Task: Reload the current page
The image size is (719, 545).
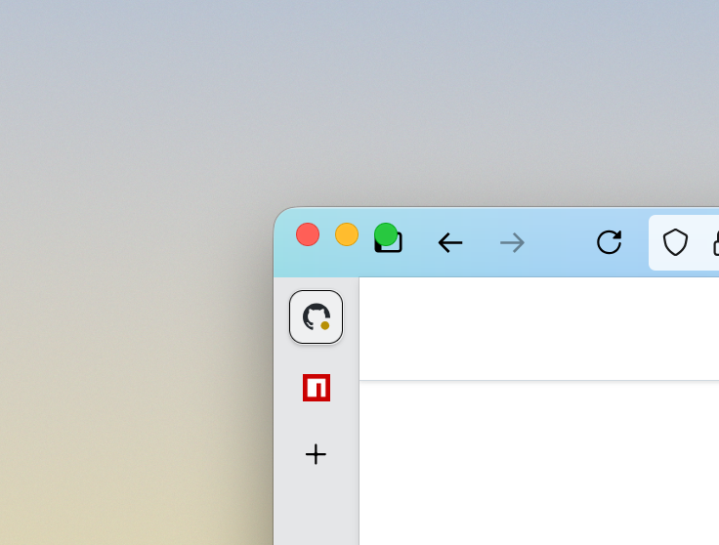Action: tap(609, 242)
